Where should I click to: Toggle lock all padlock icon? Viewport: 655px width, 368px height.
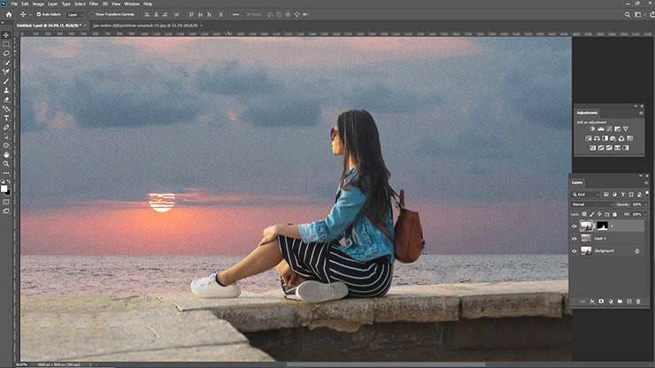614,214
